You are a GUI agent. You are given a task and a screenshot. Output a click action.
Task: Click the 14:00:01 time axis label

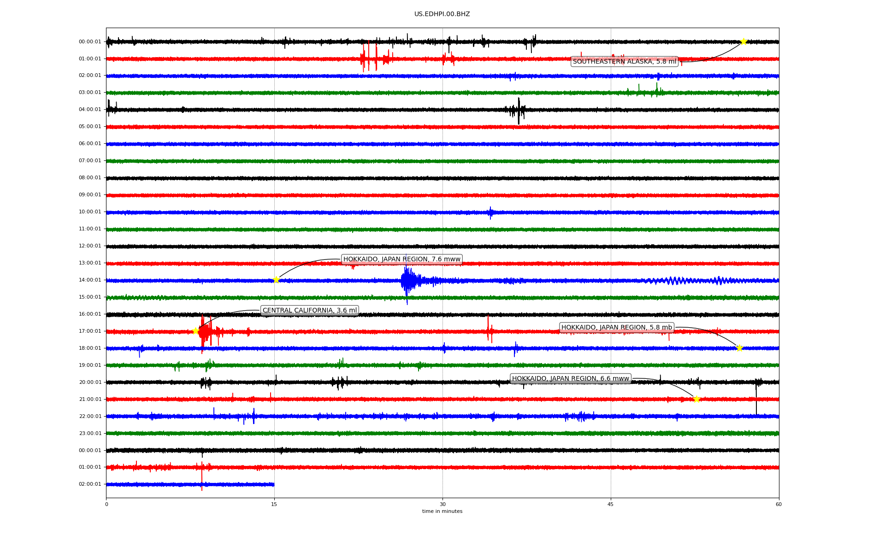click(x=90, y=280)
